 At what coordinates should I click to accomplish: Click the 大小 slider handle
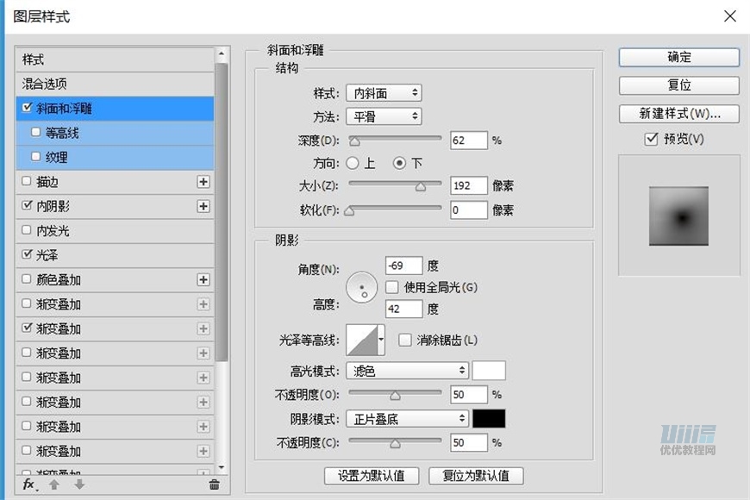pyautogui.click(x=421, y=186)
